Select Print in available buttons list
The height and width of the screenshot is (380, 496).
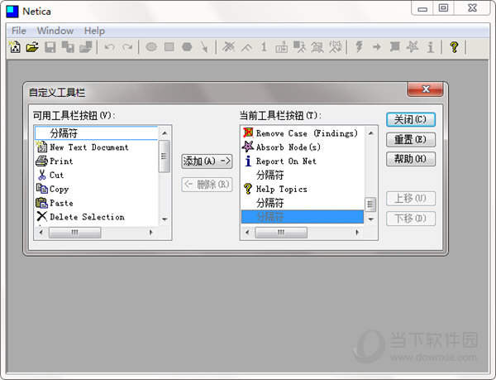(x=96, y=161)
